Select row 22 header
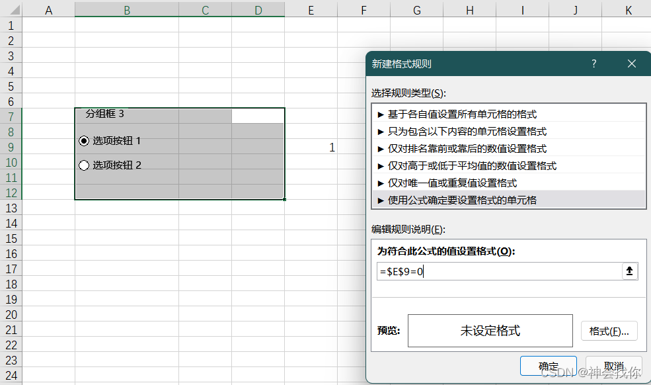 (x=11, y=345)
